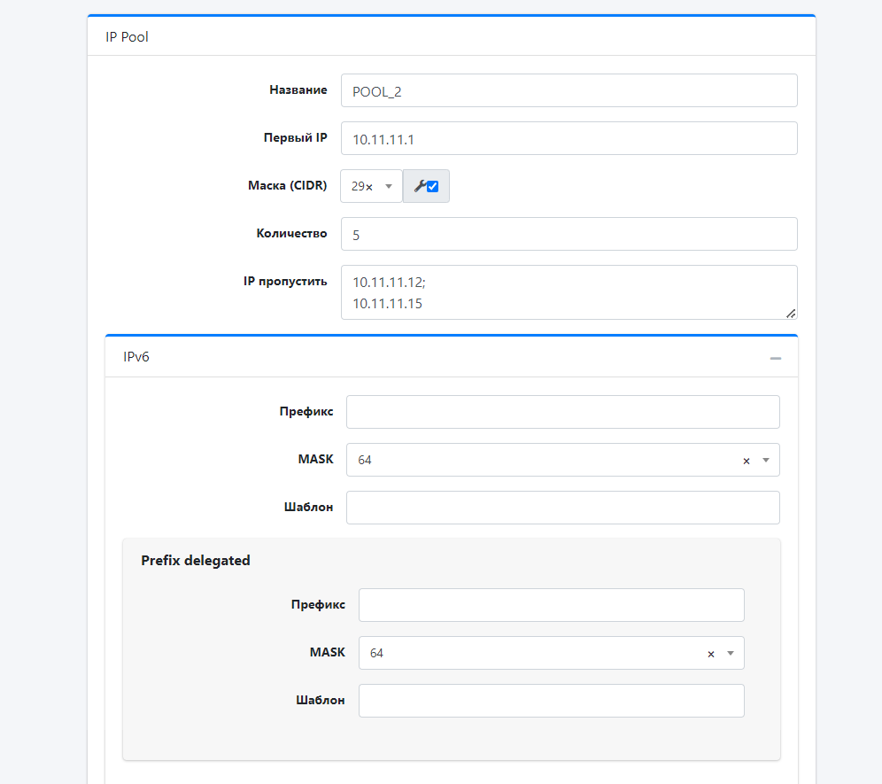Expand the IPv6 MASK dropdown arrow

pyautogui.click(x=765, y=461)
